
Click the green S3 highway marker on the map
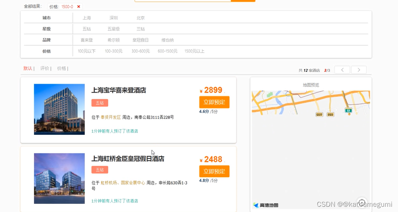349,110
